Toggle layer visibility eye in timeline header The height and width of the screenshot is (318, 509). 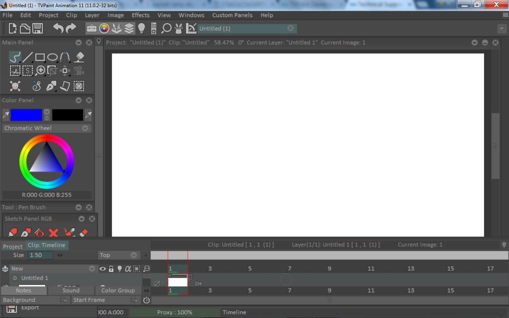[103, 269]
